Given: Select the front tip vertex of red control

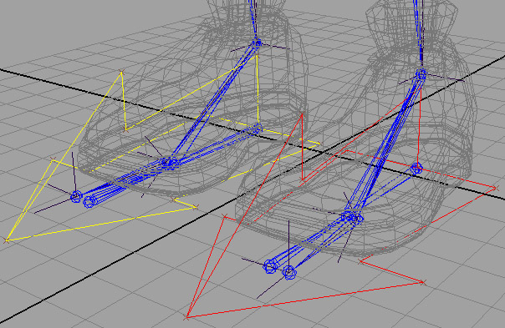Looking at the screenshot, I should [x=186, y=318].
